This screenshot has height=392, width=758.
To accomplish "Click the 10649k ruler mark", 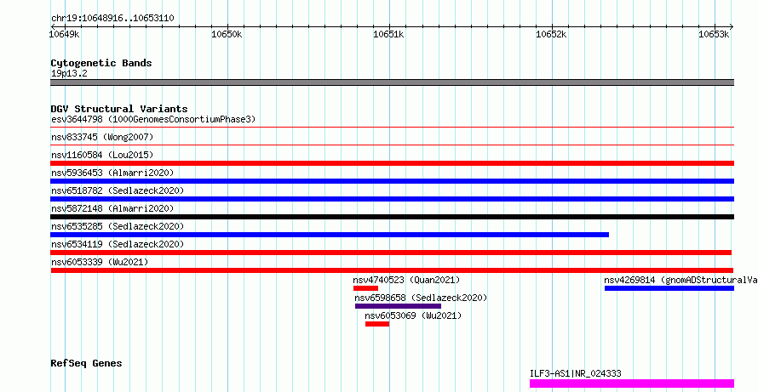I will [65, 34].
